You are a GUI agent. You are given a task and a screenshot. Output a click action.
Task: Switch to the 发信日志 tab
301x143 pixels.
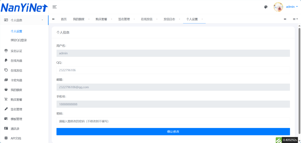click(x=169, y=19)
